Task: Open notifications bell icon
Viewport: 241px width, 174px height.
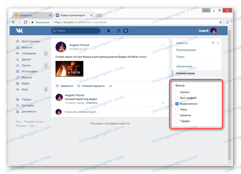Action: tap(108, 31)
